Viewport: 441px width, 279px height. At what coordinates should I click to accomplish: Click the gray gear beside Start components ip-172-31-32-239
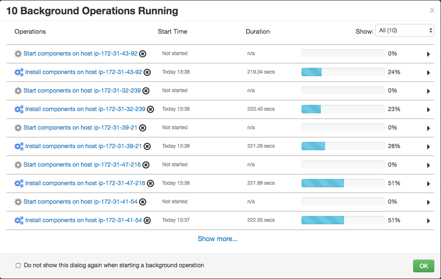pyautogui.click(x=18, y=90)
